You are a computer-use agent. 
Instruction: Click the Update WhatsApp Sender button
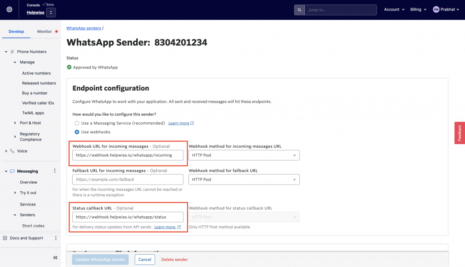[x=100, y=260]
